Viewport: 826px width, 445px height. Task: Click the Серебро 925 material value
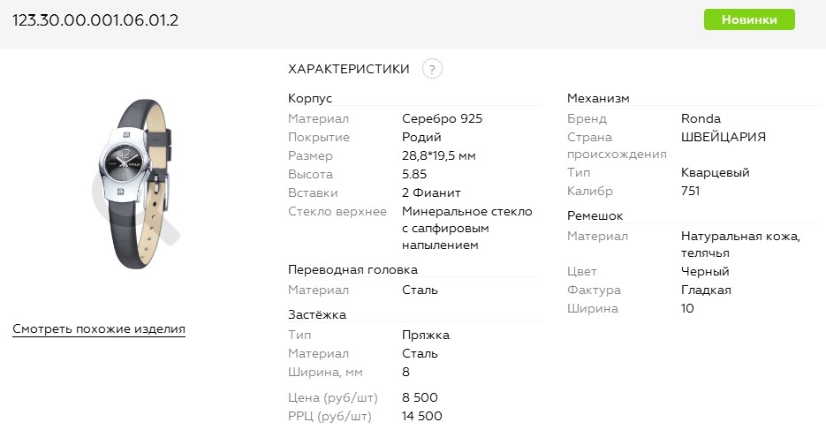442,118
